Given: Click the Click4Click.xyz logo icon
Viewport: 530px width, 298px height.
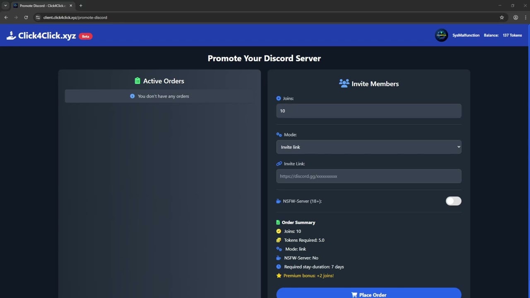Looking at the screenshot, I should pyautogui.click(x=11, y=36).
